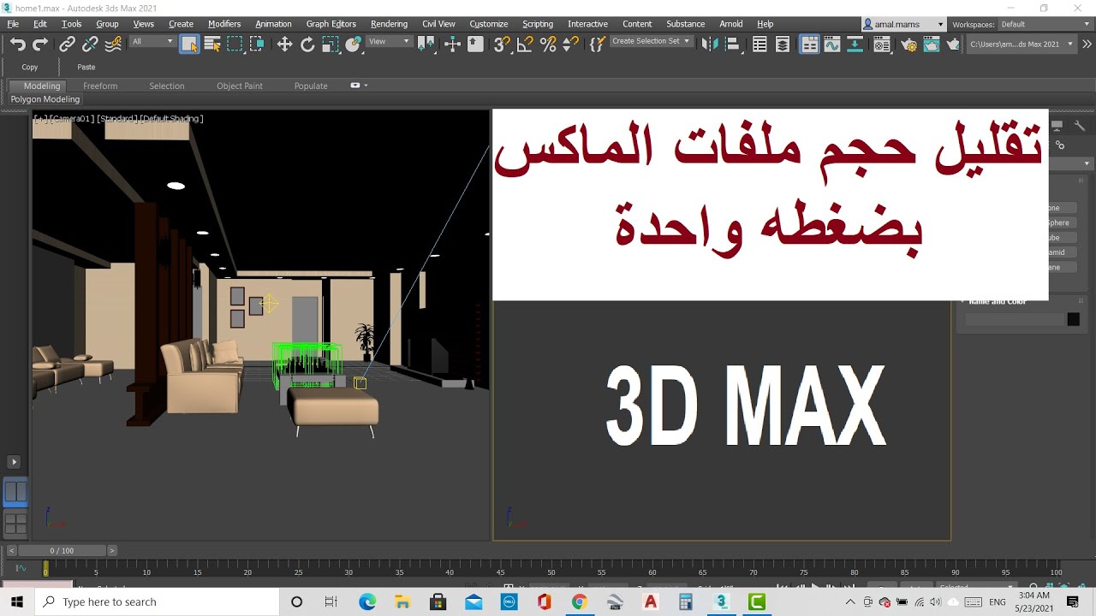Toggle Select and Manipulate mode

click(x=453, y=44)
